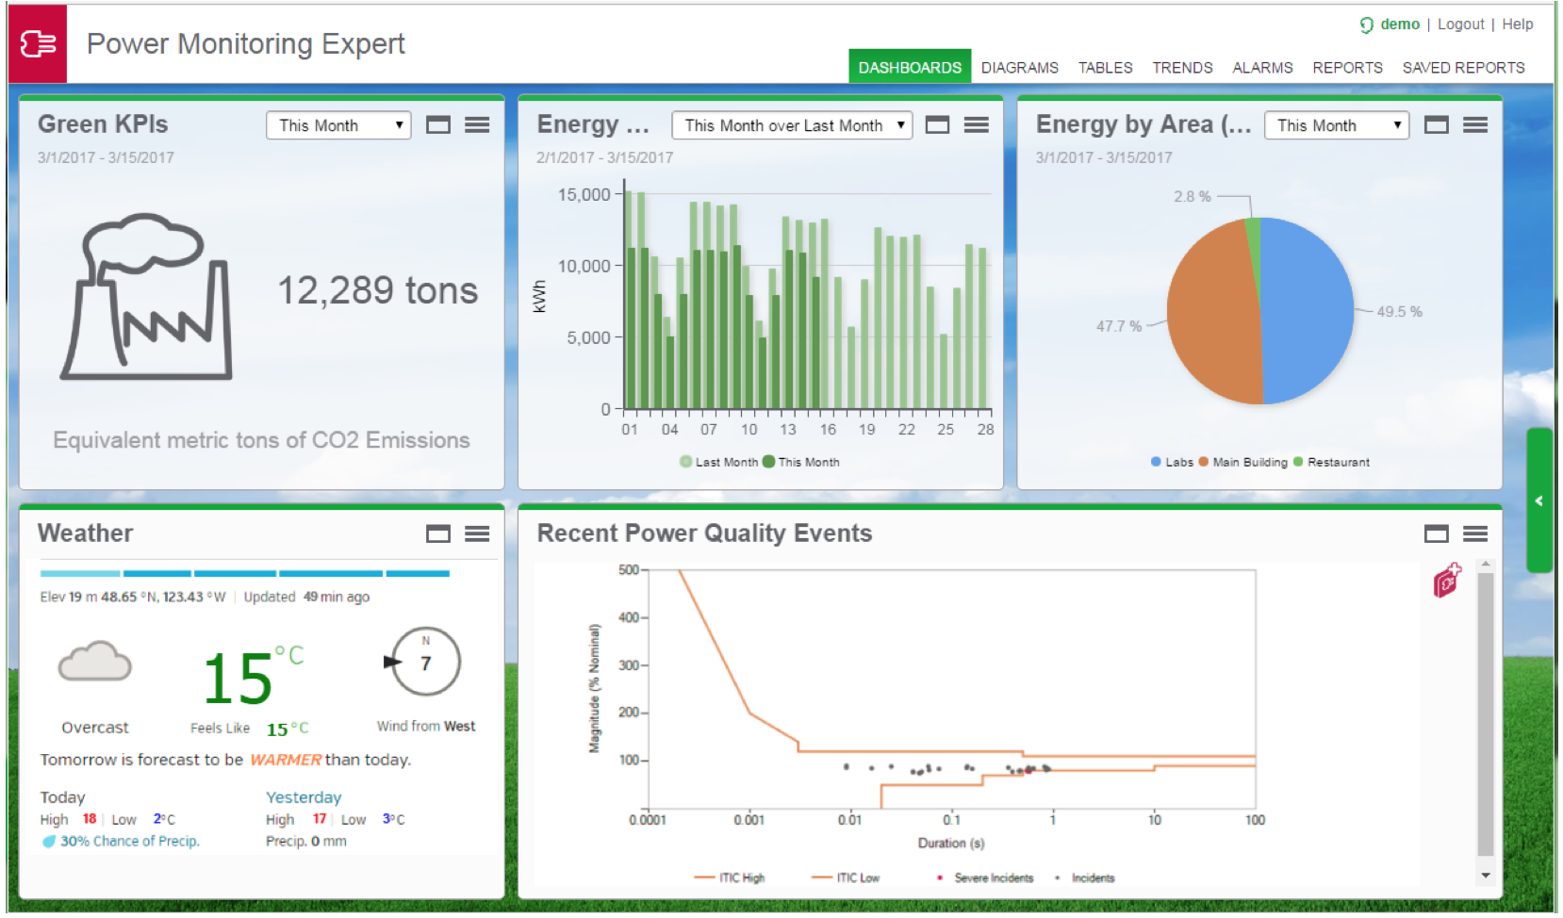The height and width of the screenshot is (918, 1563).
Task: Toggle ITC High line in legend
Action: pyautogui.click(x=730, y=877)
